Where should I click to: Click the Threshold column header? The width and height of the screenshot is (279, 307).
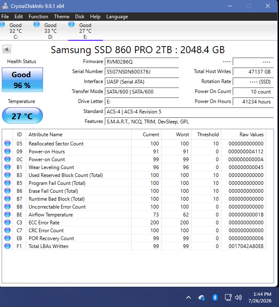tap(206, 135)
